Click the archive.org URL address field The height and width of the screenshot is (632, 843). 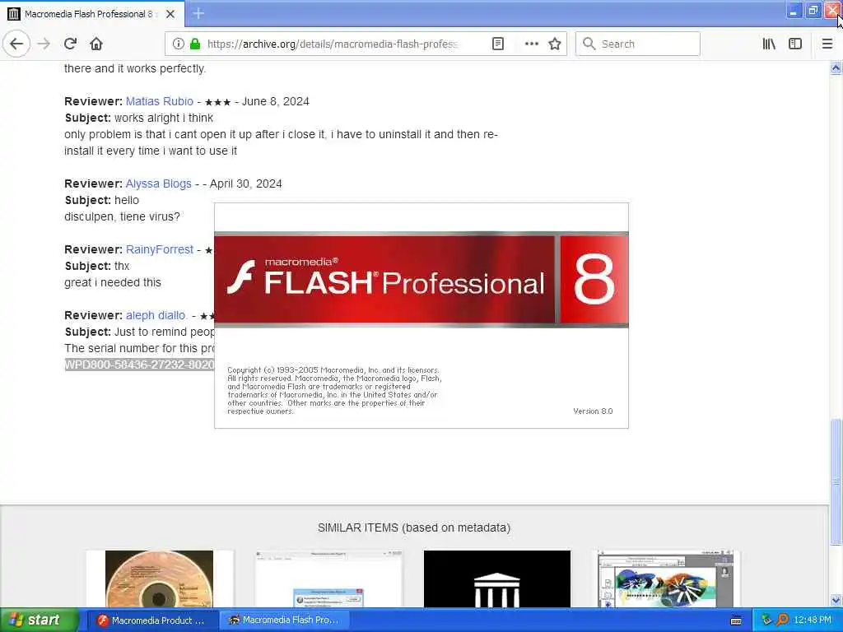333,44
